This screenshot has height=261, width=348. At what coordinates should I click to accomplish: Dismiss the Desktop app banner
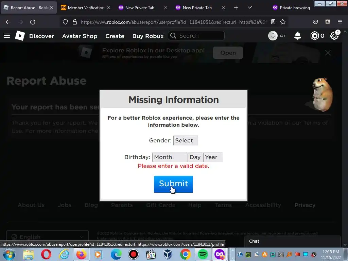click(328, 53)
